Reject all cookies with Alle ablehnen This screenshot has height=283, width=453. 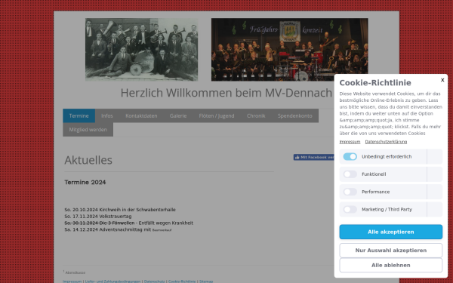point(390,265)
